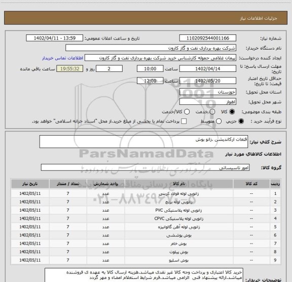This screenshot has height=282, width=292.
Task: Click the جزئیات اطلاعات نیاز header title
Action: (x=259, y=18)
